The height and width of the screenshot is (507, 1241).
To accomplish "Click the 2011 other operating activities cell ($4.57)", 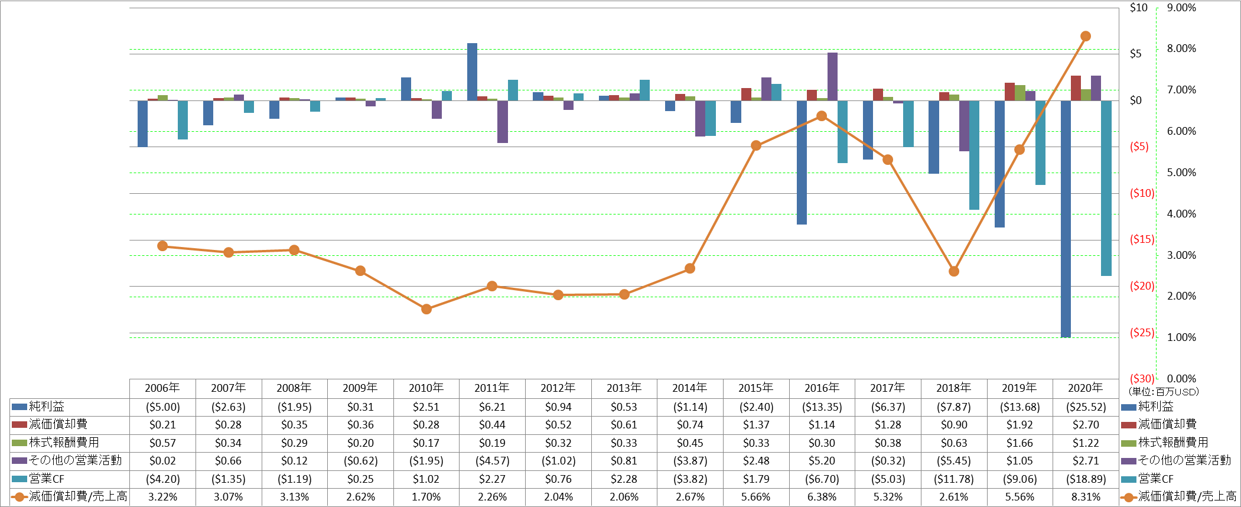I will tap(492, 461).
